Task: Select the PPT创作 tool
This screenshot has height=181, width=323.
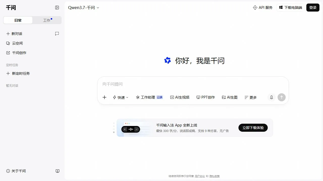Action: (x=206, y=97)
